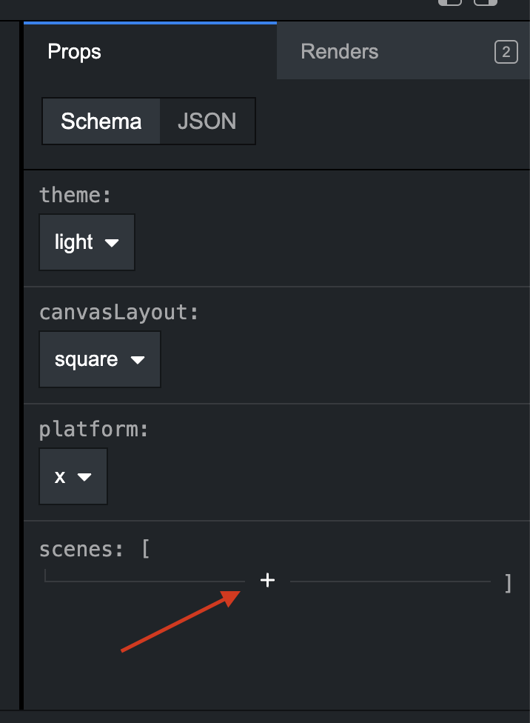Click the Renders count badge showing 2
This screenshot has width=530, height=723.
pyautogui.click(x=506, y=52)
